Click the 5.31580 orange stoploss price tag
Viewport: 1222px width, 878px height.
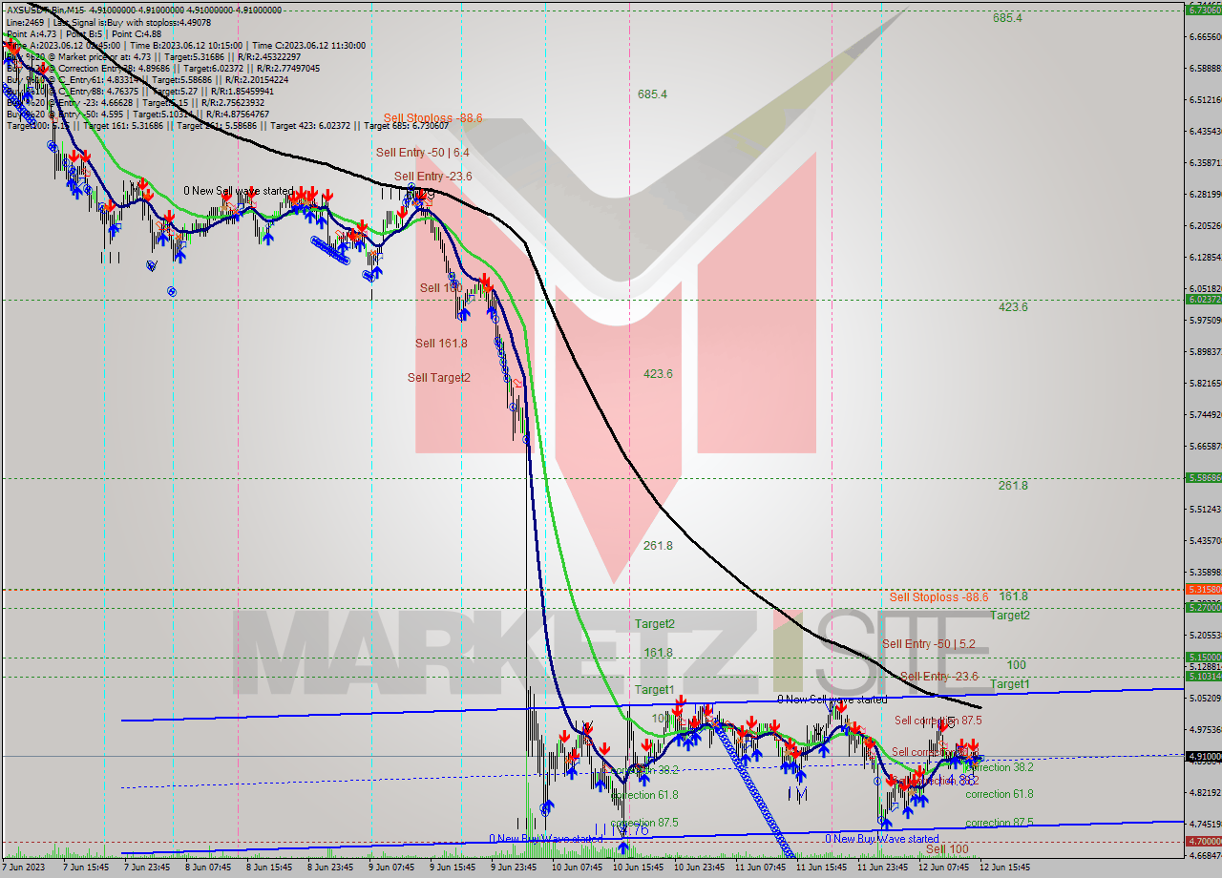1203,590
